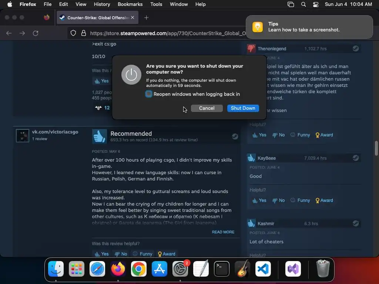This screenshot has width=379, height=284.
Task: Open Visual Studio from the Dock
Action: click(293, 269)
